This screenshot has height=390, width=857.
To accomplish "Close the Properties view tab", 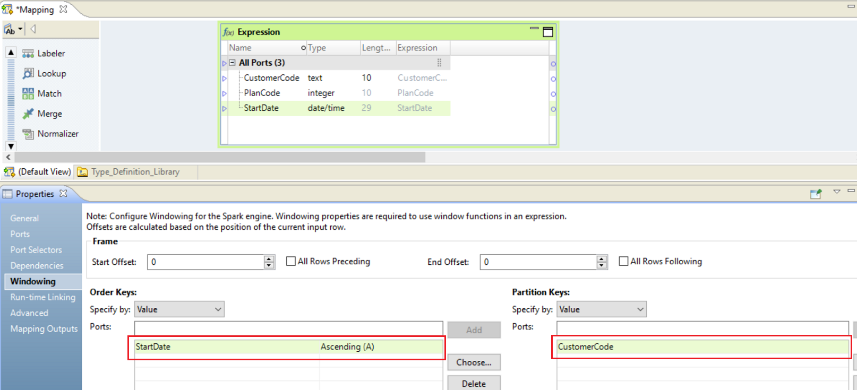I will click(x=63, y=193).
